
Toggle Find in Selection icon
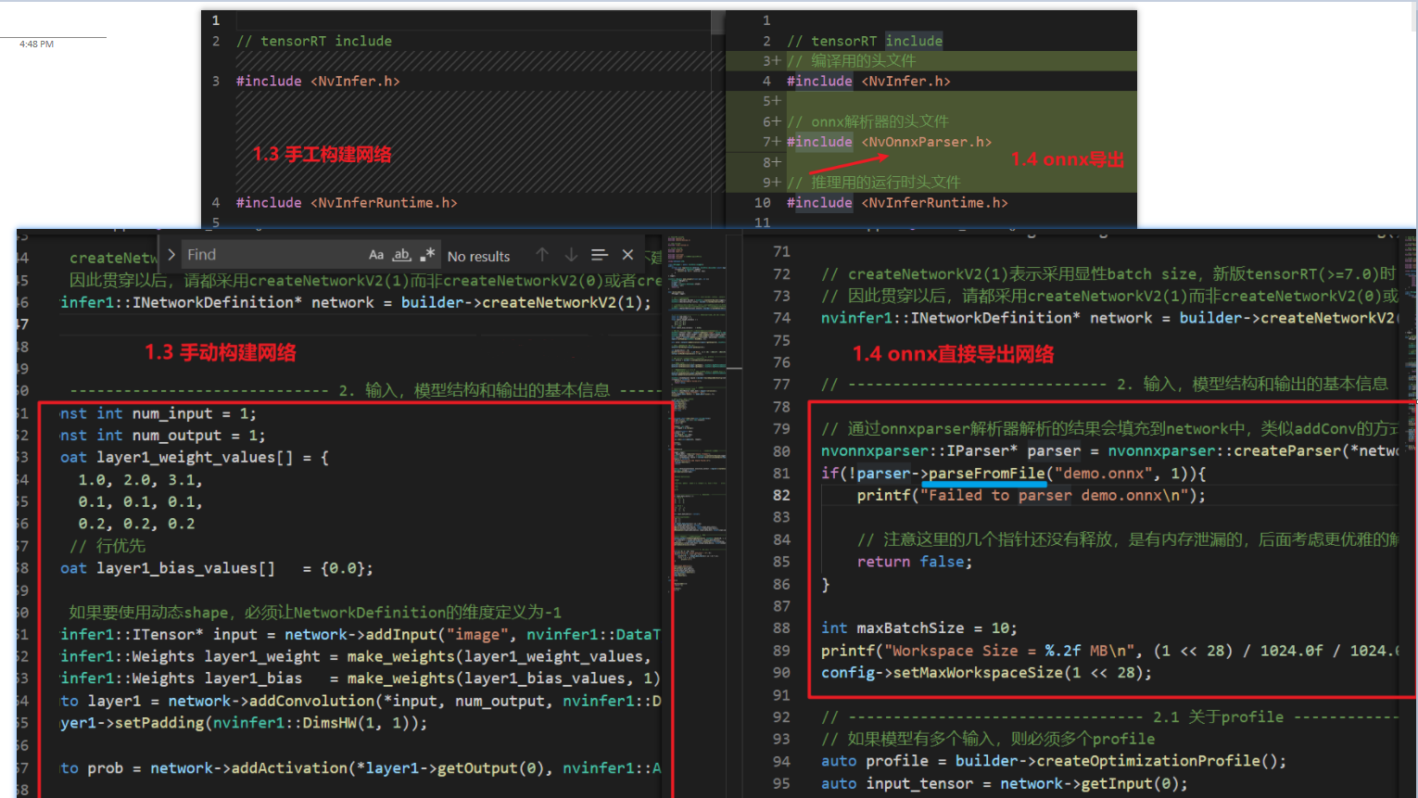600,255
